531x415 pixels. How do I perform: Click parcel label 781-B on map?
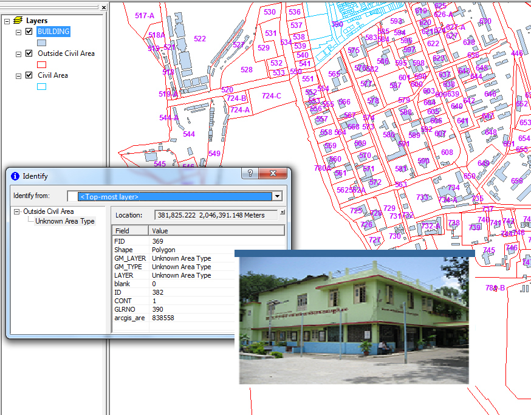point(495,288)
